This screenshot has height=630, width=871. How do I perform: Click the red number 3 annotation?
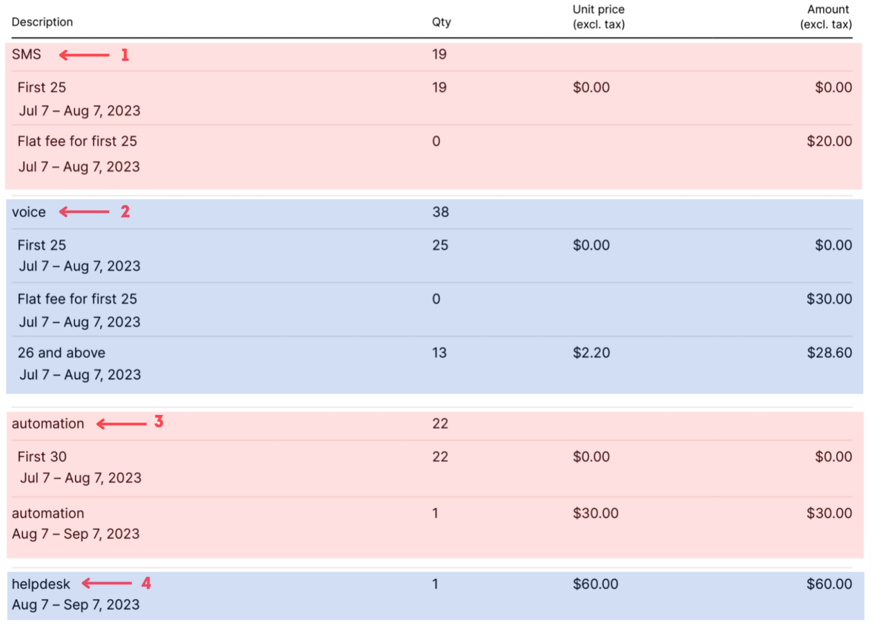(x=159, y=421)
